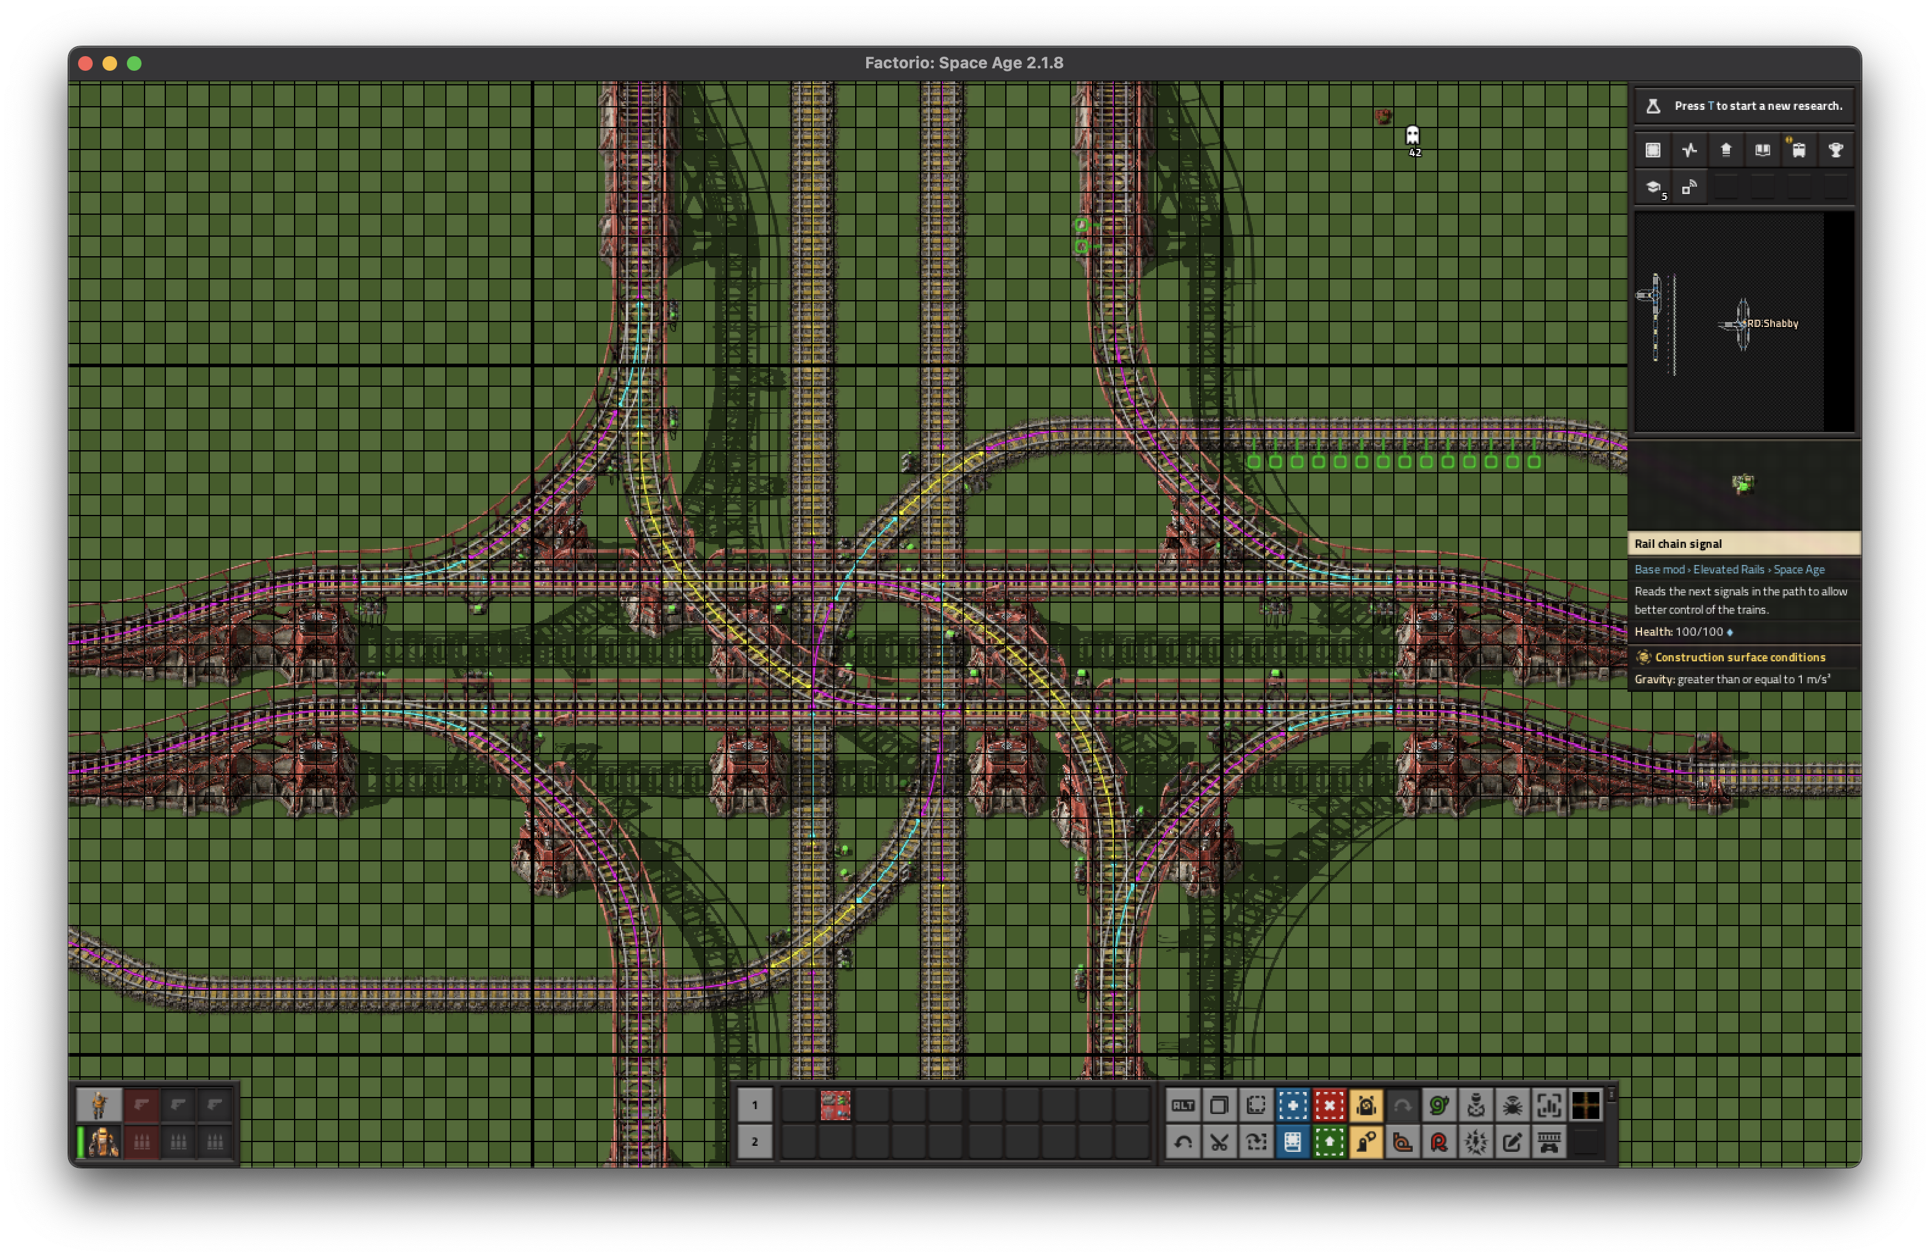
Task: Select the copy tool in shortcut bar
Action: pyautogui.click(x=1219, y=1105)
